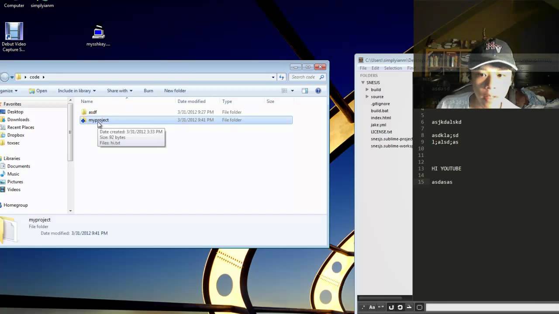Click the Downloads icon under Favorites
The image size is (559, 314).
3,119
